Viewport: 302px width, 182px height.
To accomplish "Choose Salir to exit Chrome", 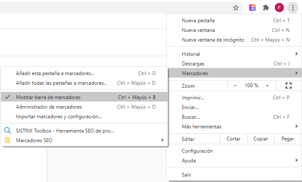I will [234, 175].
